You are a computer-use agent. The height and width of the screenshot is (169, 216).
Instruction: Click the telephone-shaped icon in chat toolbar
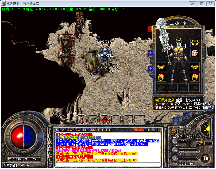(x=78, y=130)
